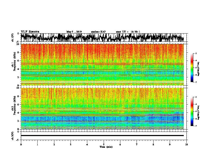Select the "station=KAP" header text
The height and width of the screenshot is (162, 210).
(x=98, y=32)
